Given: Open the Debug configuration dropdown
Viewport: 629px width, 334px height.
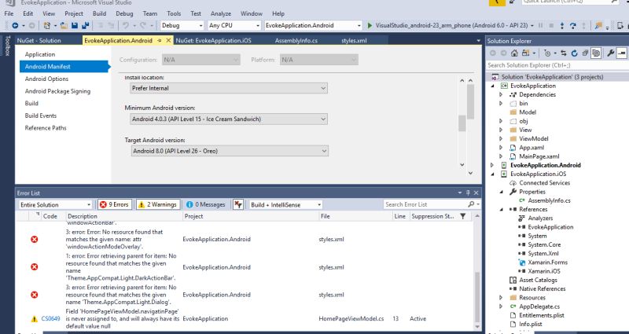Looking at the screenshot, I should (182, 25).
